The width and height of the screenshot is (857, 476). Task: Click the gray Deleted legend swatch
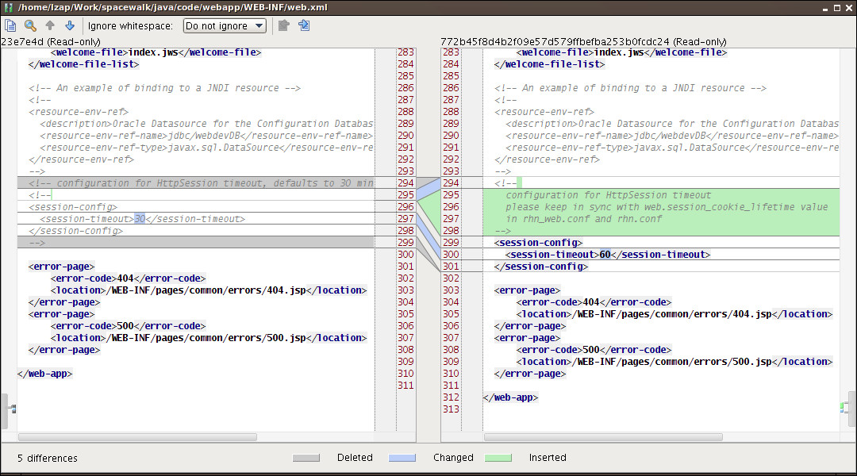[x=306, y=458]
